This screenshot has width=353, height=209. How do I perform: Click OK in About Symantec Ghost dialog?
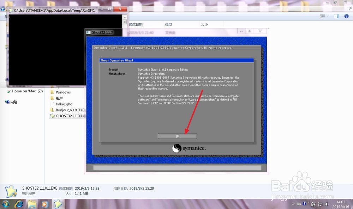(178, 136)
